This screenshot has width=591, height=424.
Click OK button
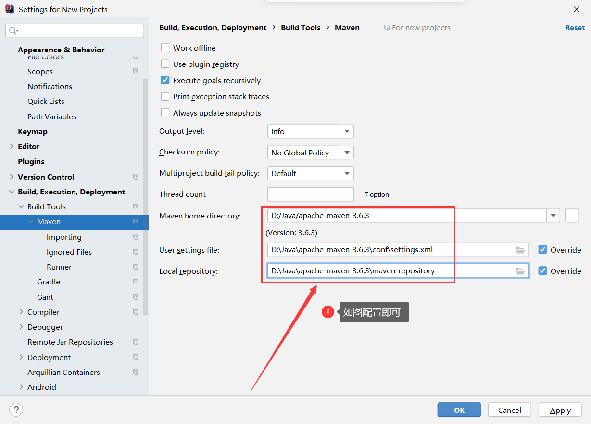click(459, 410)
